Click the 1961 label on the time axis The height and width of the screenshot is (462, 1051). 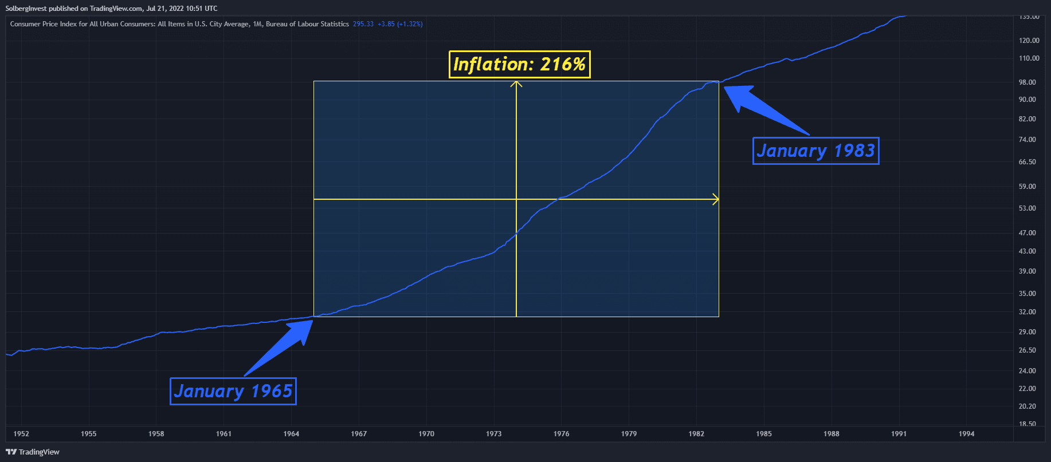(x=224, y=434)
